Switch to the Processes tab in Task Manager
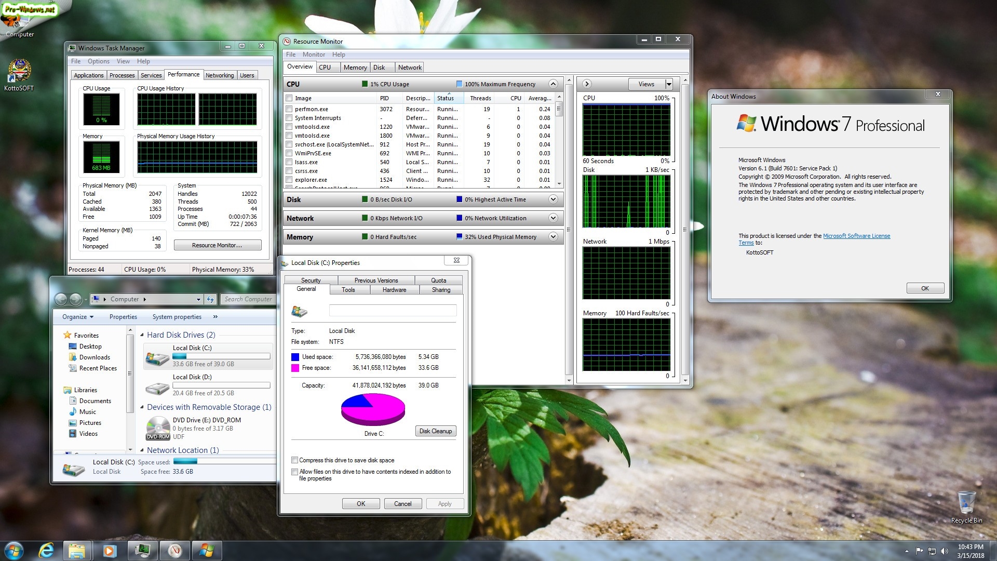Screen dimensions: 997x561 pos(122,75)
